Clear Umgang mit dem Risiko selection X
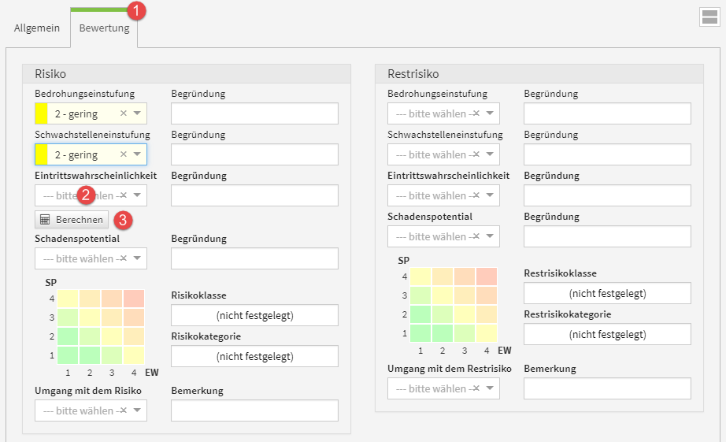 point(123,410)
